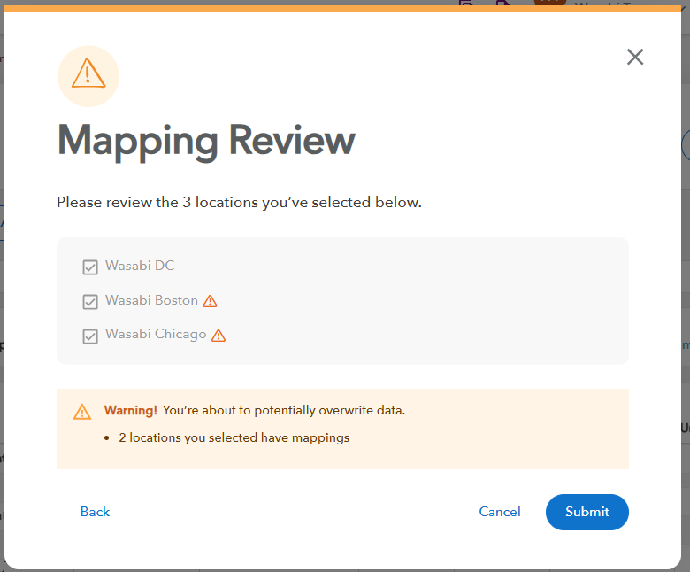Click the warning icon next to Wasabi Boston

click(x=211, y=301)
